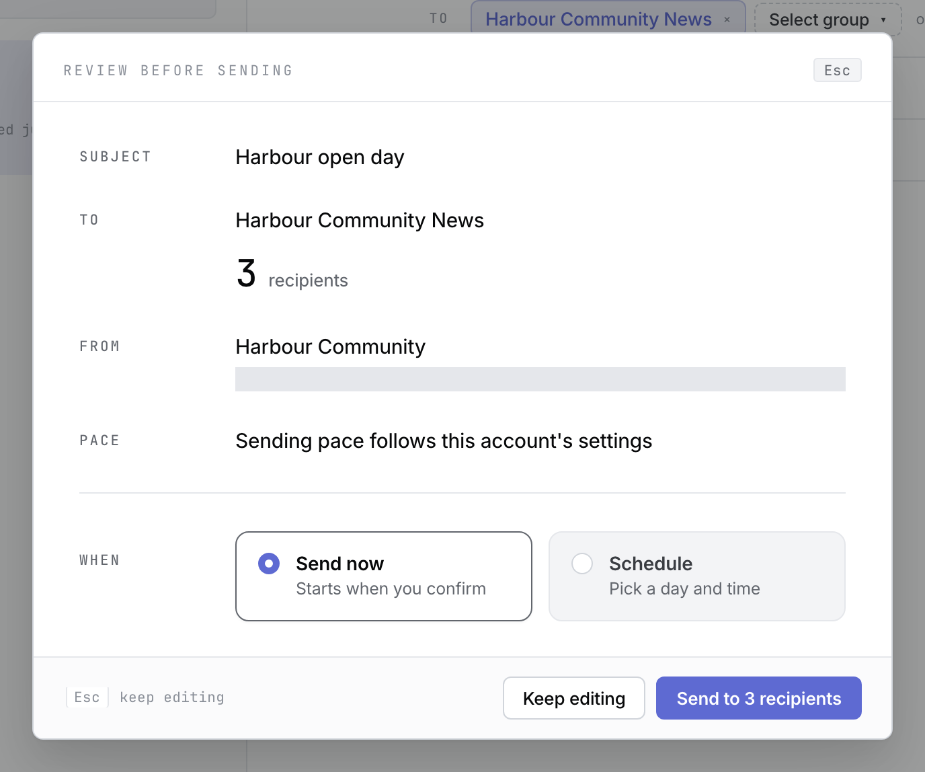
Task: Click the sender name 'Harbour Community'
Action: [331, 347]
